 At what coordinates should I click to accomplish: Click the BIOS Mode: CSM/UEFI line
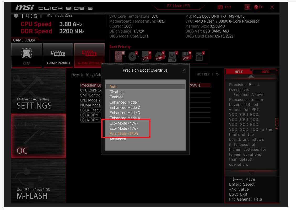pyautogui.click(x=128, y=36)
